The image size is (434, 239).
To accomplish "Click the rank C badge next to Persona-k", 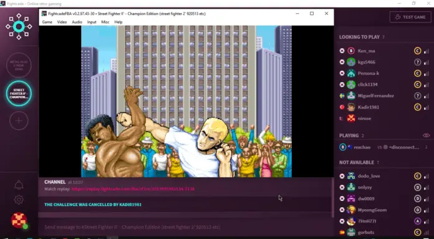I will [417, 73].
